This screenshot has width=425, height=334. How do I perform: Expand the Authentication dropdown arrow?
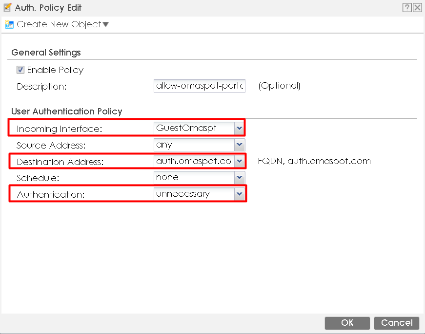coord(239,194)
